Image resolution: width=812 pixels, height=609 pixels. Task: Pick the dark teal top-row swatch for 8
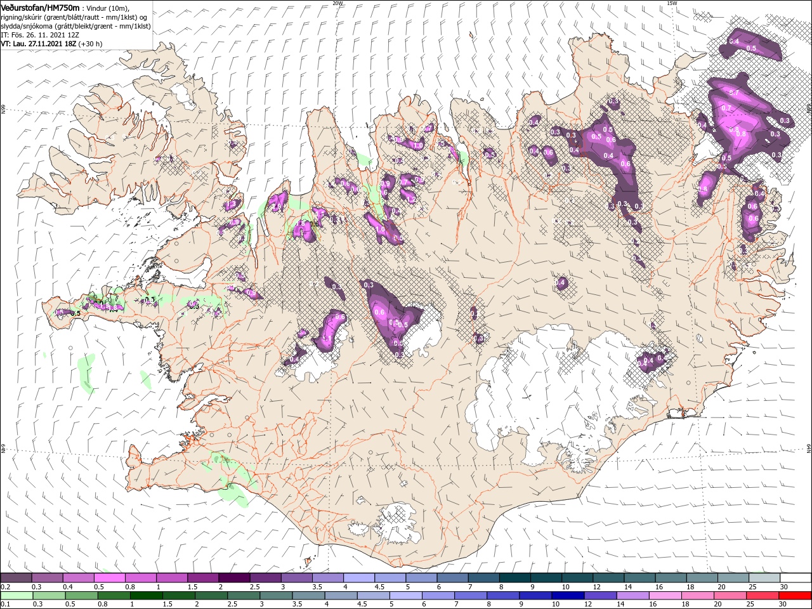[514, 578]
